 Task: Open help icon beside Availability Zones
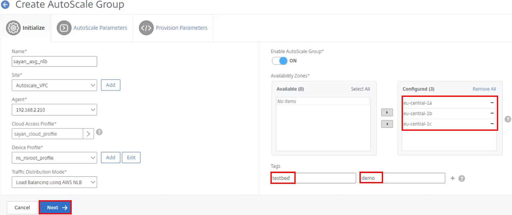(508, 119)
